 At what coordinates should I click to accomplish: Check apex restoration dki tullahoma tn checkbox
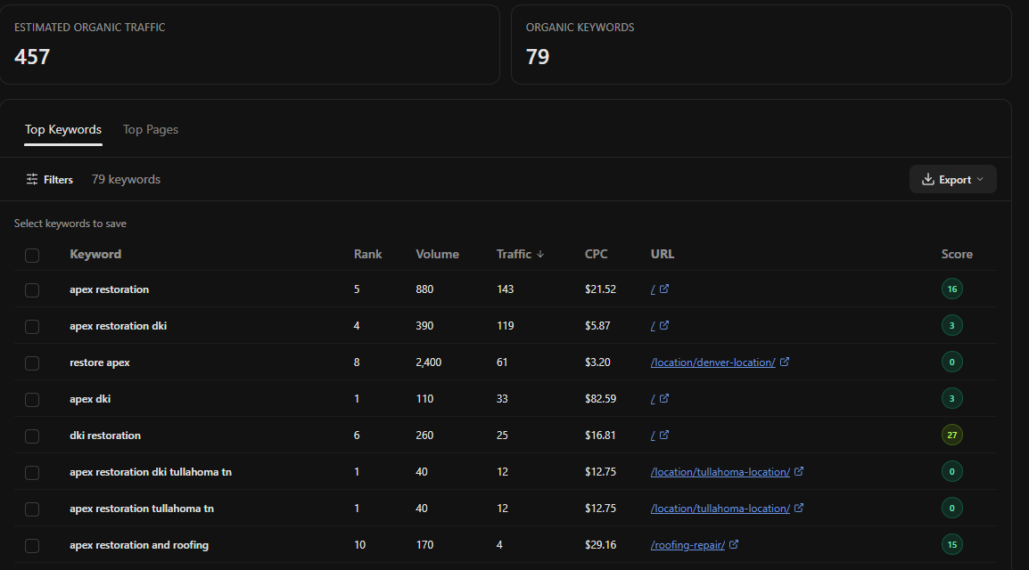click(32, 473)
